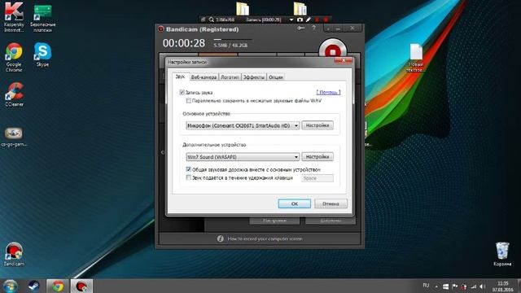
Task: Open network status in system tray
Action: click(474, 286)
